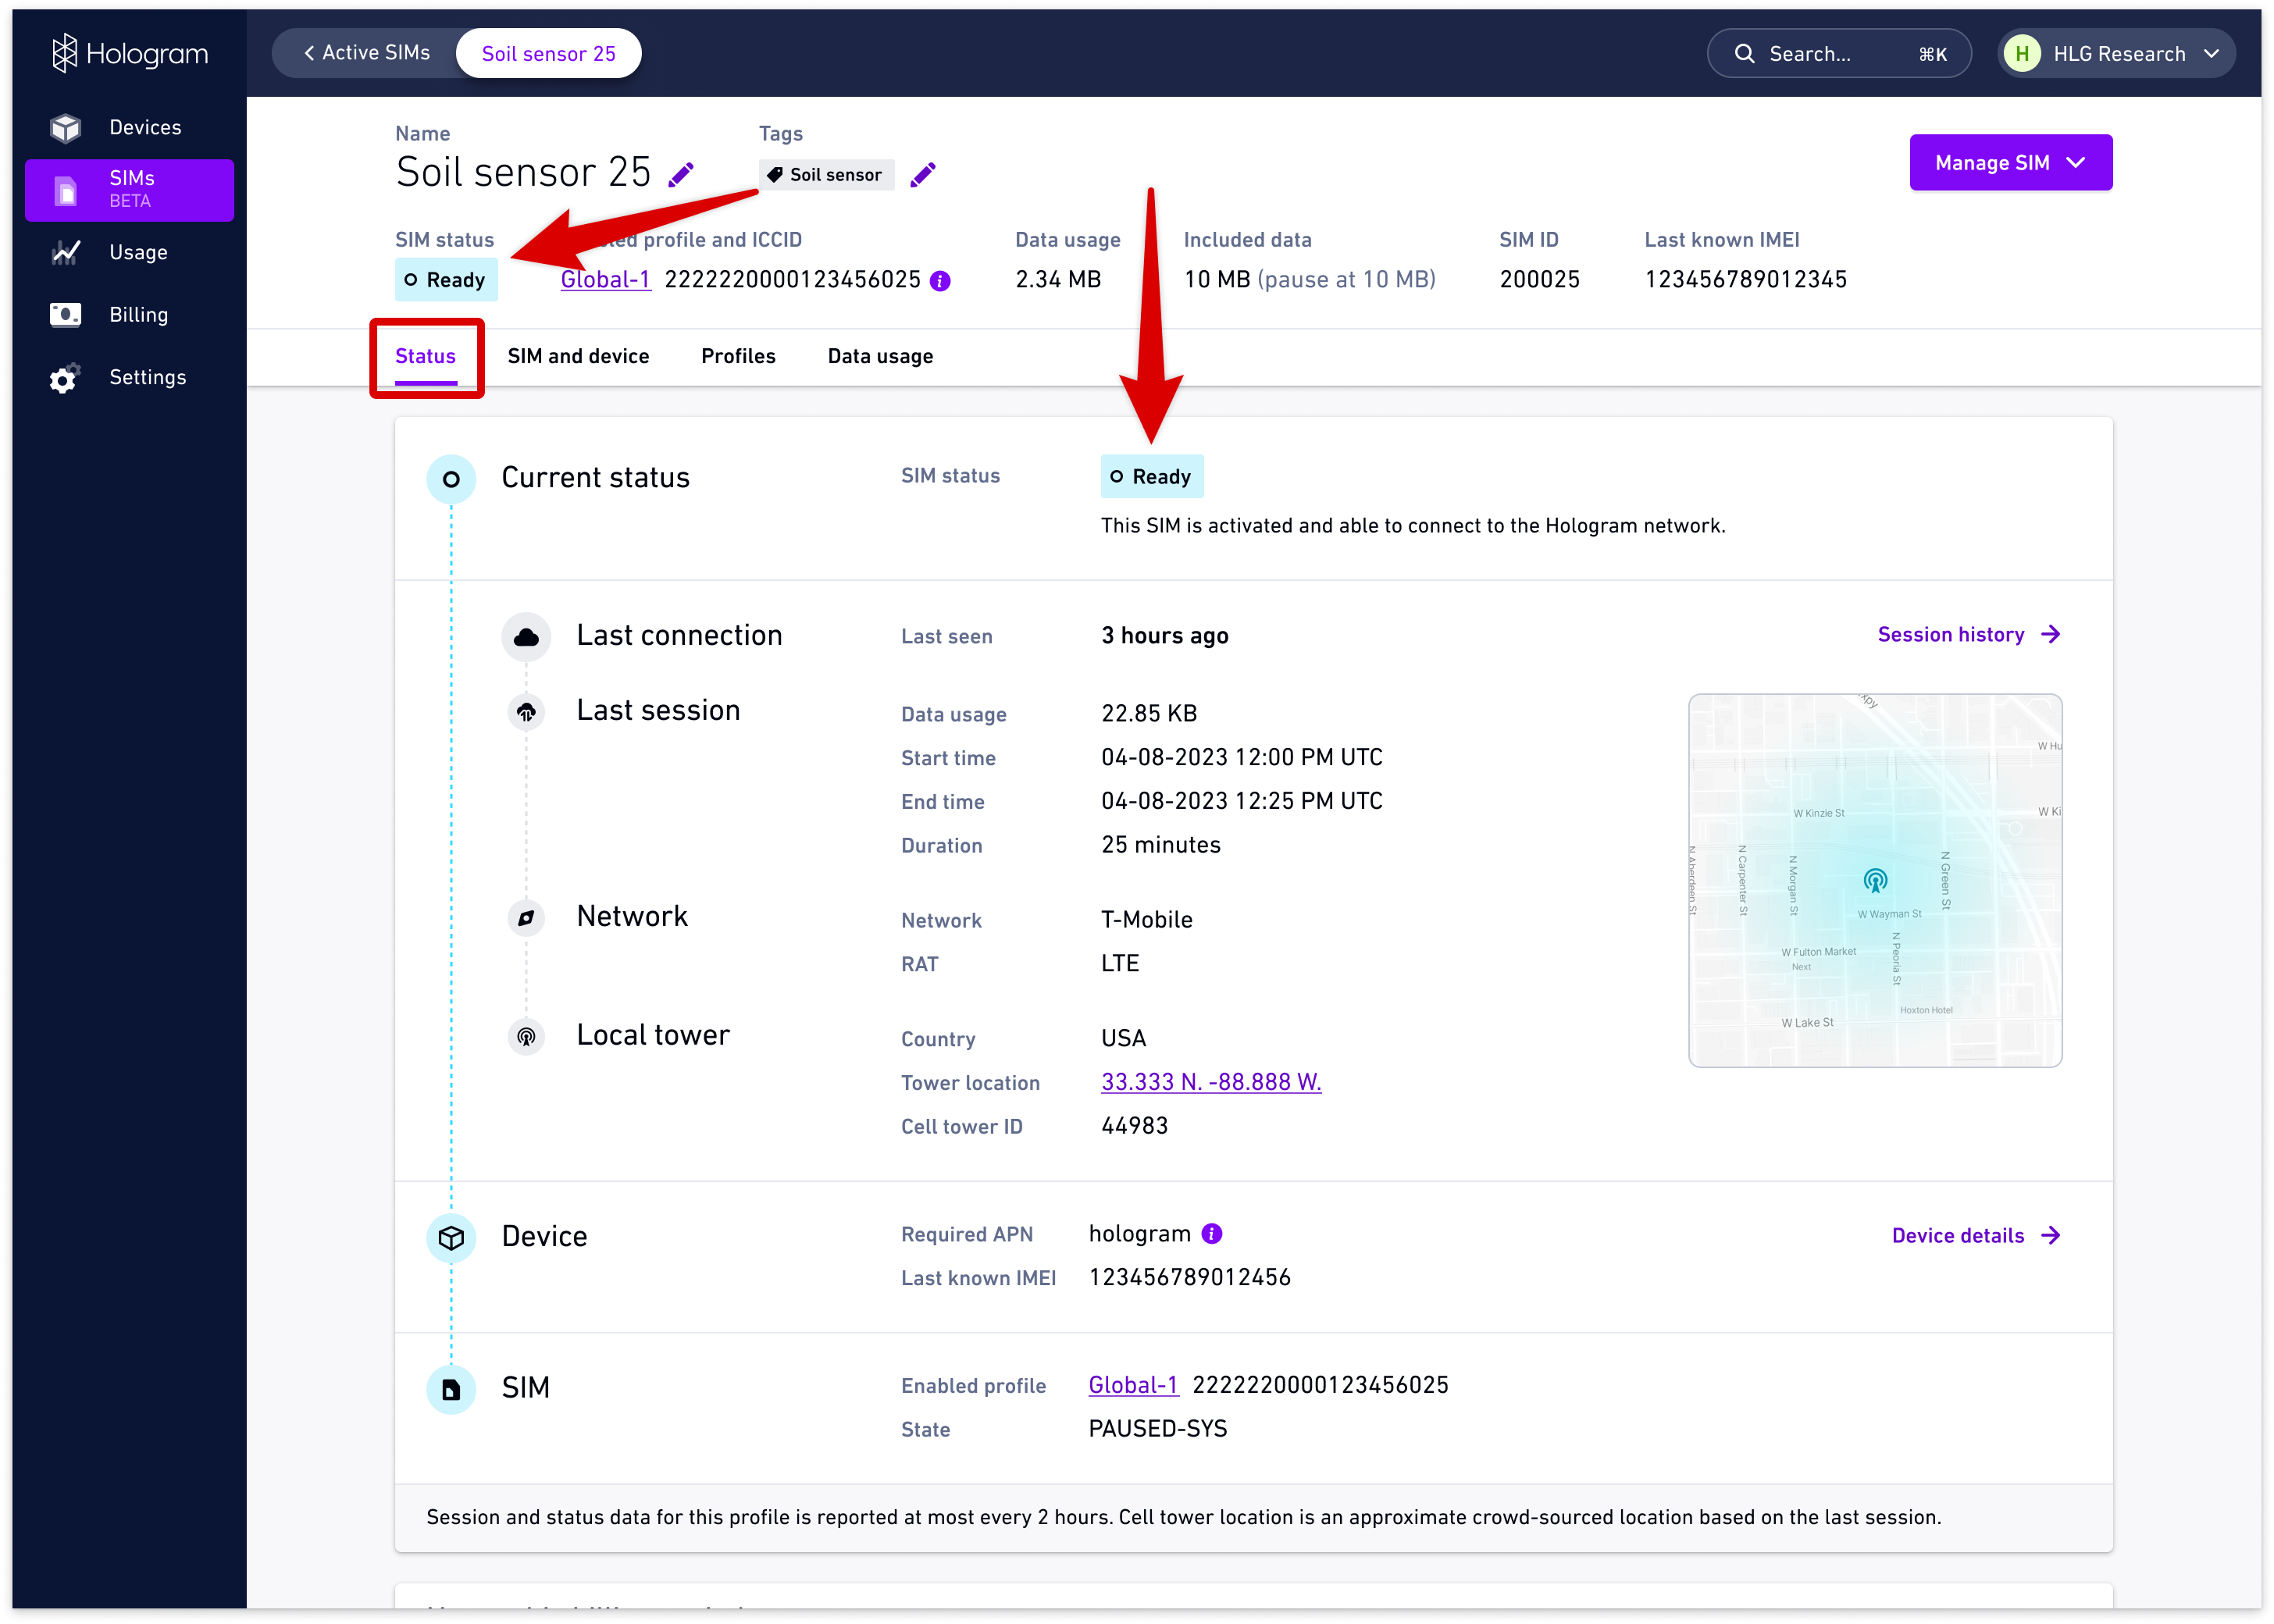Open Session history link
2274x1624 pixels.
tap(1968, 635)
